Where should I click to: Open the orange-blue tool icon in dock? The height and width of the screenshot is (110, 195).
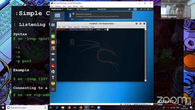tap(53, 48)
